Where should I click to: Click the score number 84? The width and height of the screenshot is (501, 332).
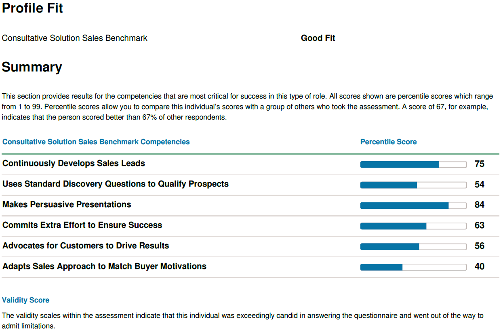click(x=479, y=205)
